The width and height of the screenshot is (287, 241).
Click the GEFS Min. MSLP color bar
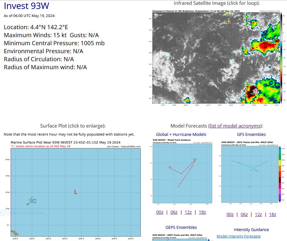[280, 174]
